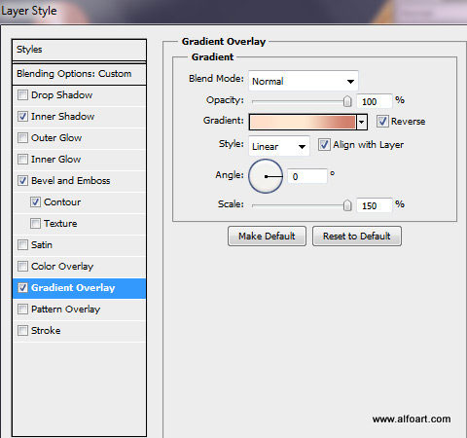467x438 pixels.
Task: Open the Inner Glow settings by its label
Action: [56, 160]
